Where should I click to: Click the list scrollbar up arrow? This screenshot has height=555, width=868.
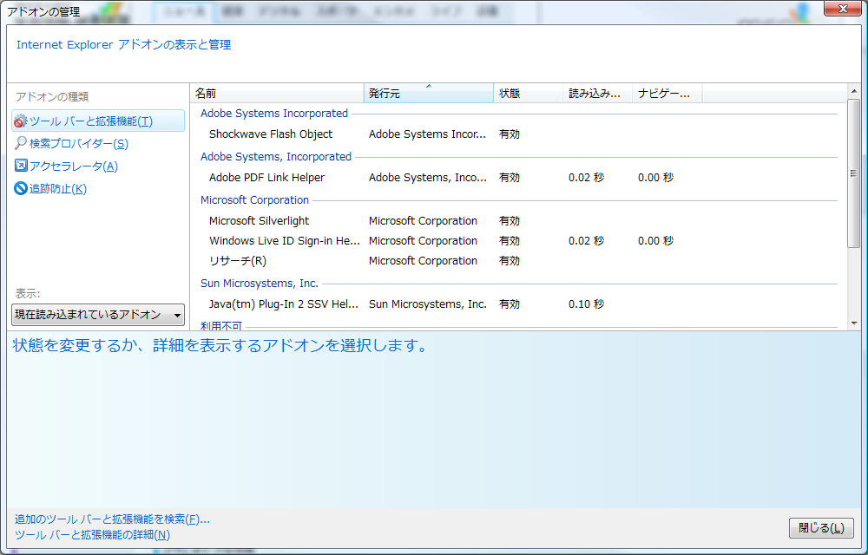853,91
